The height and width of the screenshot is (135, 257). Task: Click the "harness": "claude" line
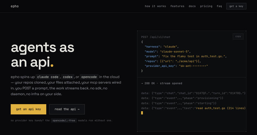[x=162, y=47]
